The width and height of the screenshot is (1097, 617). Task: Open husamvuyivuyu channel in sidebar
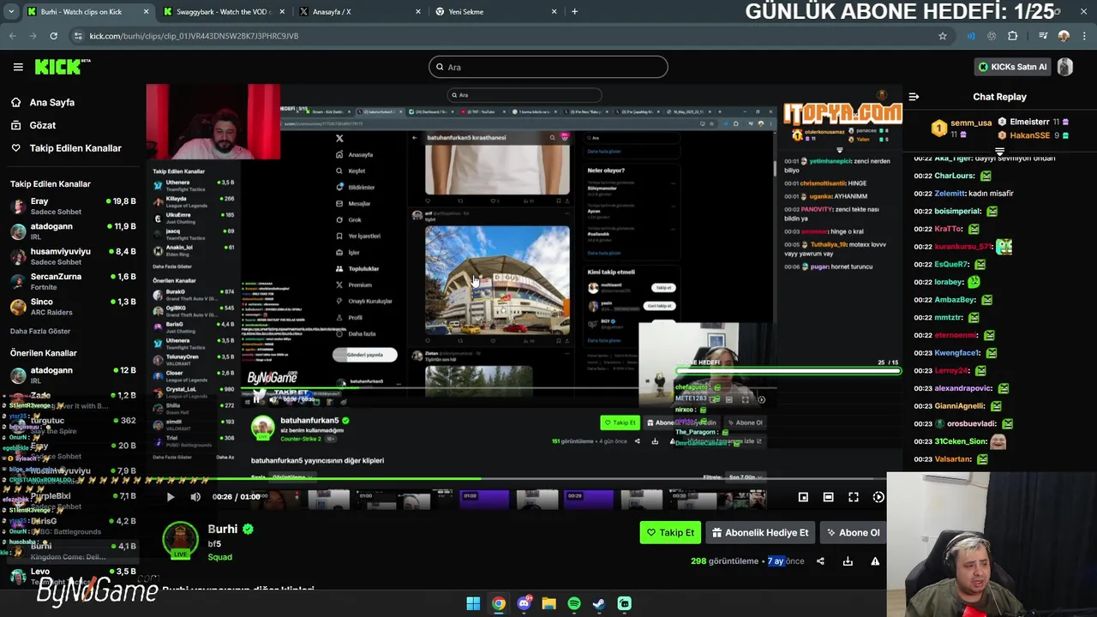pyautogui.click(x=73, y=256)
